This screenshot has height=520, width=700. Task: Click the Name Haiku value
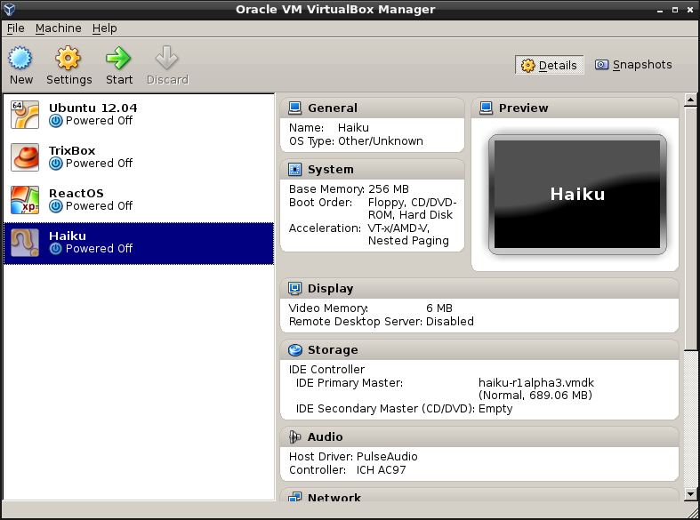tap(353, 128)
